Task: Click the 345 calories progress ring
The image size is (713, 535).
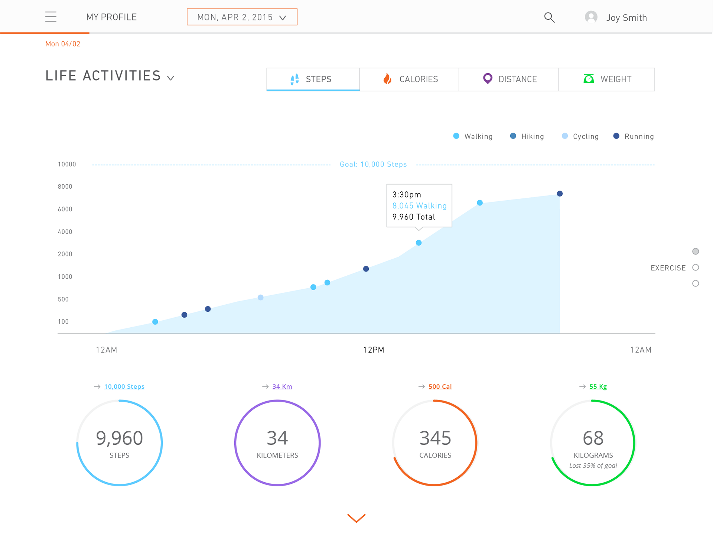Action: (x=435, y=443)
